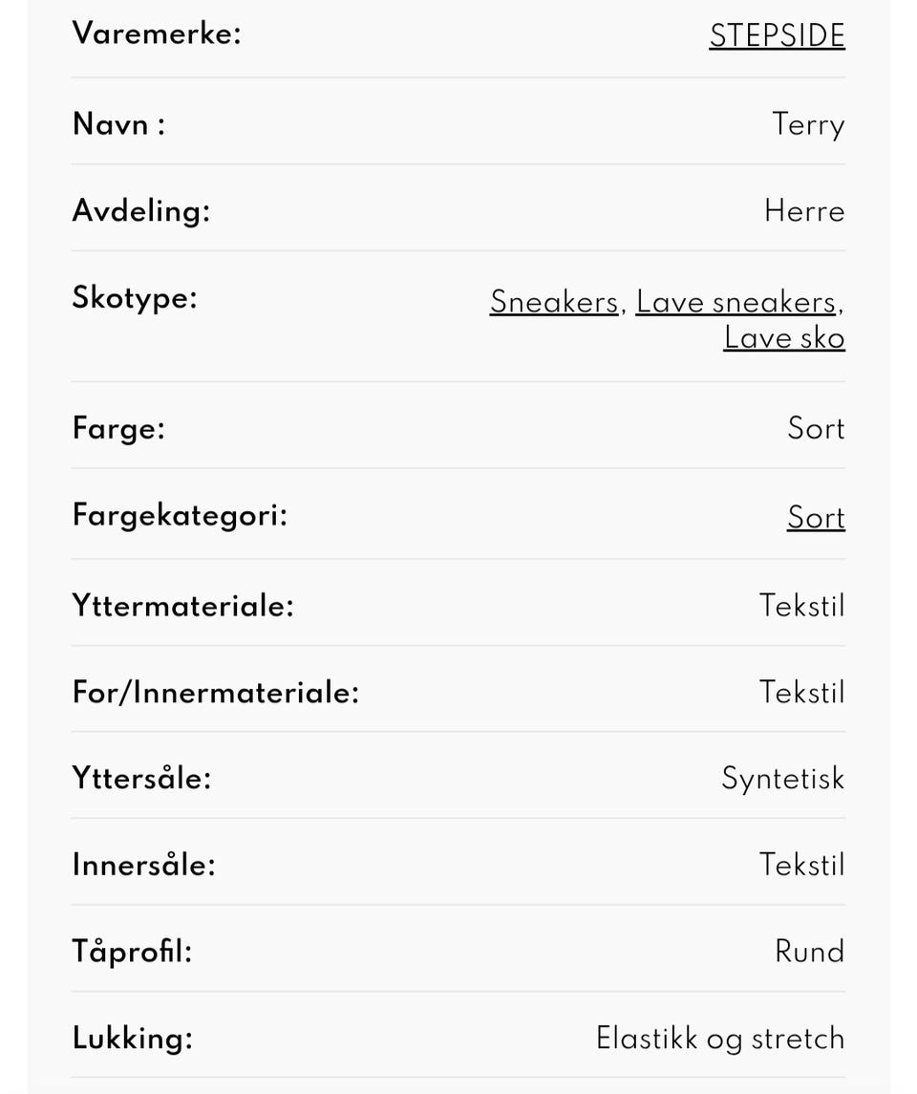Select the Navn value Terry

pyautogui.click(x=808, y=125)
